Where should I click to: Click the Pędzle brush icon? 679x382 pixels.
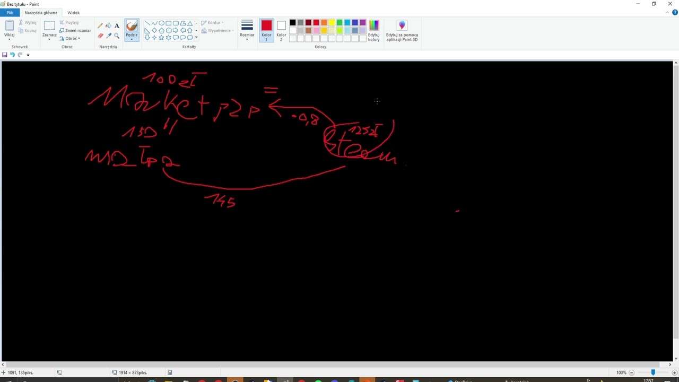[132, 25]
